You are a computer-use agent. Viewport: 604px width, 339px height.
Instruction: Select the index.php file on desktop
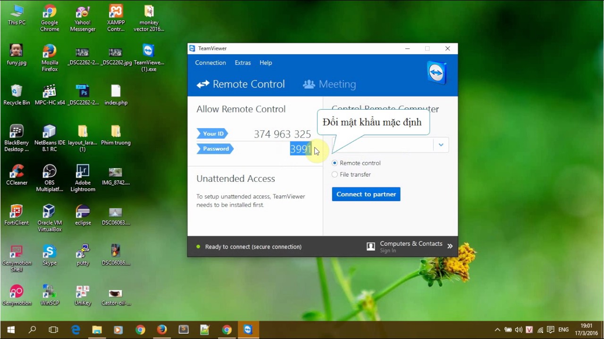(x=116, y=95)
